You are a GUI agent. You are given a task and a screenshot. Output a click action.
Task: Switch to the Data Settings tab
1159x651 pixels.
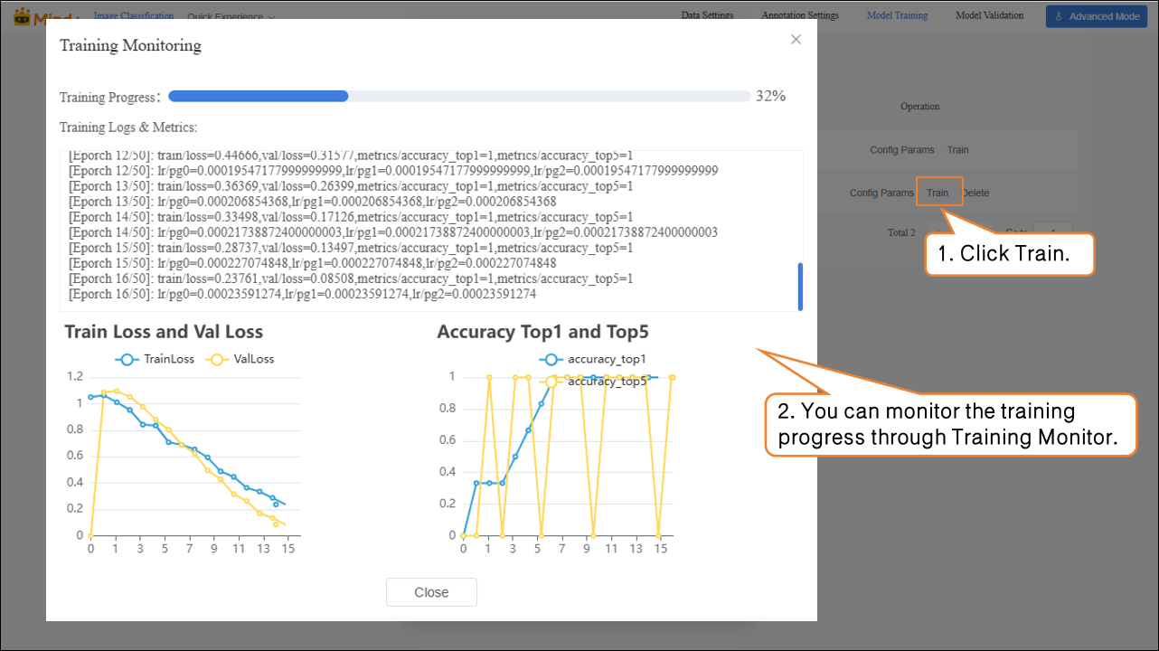[x=707, y=15]
